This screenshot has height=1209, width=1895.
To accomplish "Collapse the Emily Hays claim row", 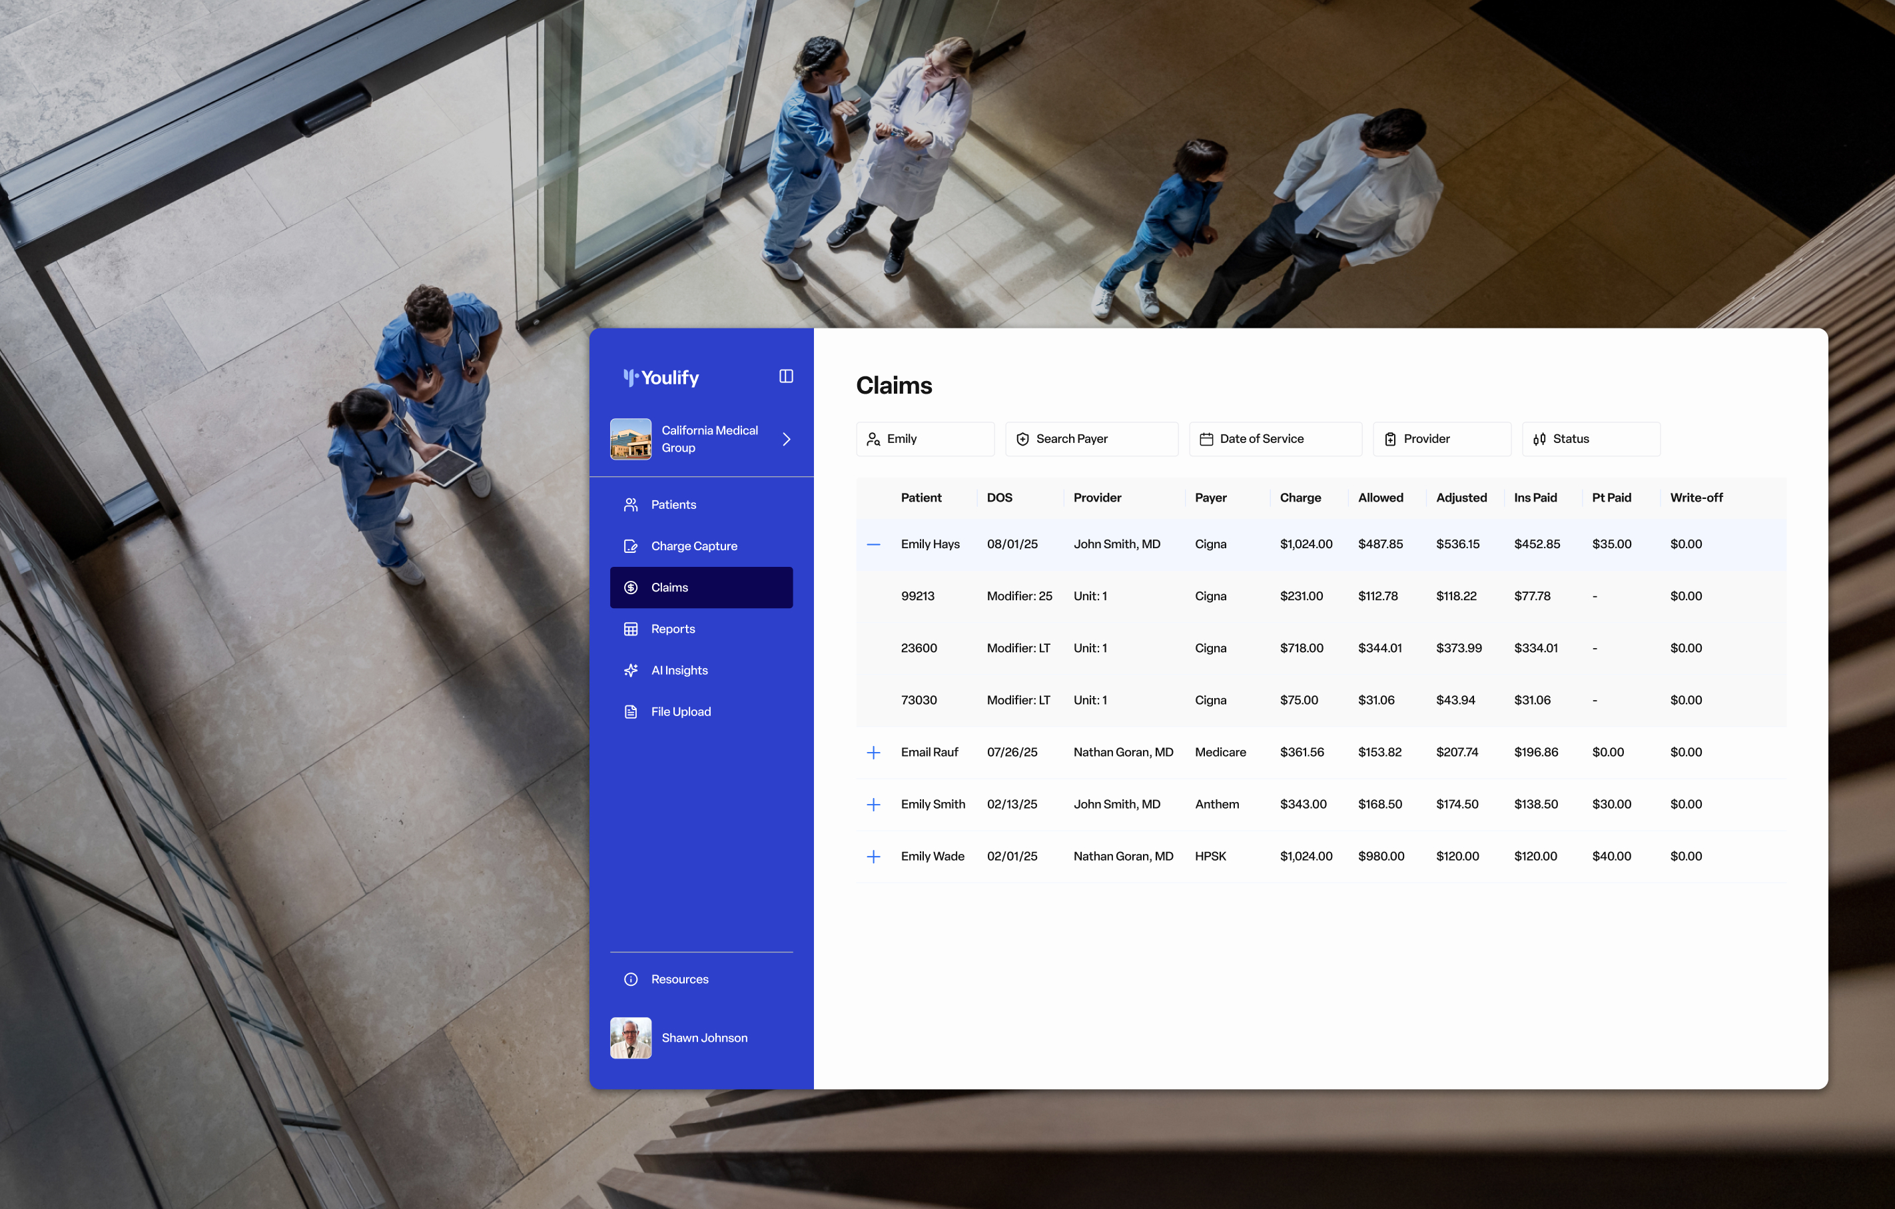I will click(873, 544).
